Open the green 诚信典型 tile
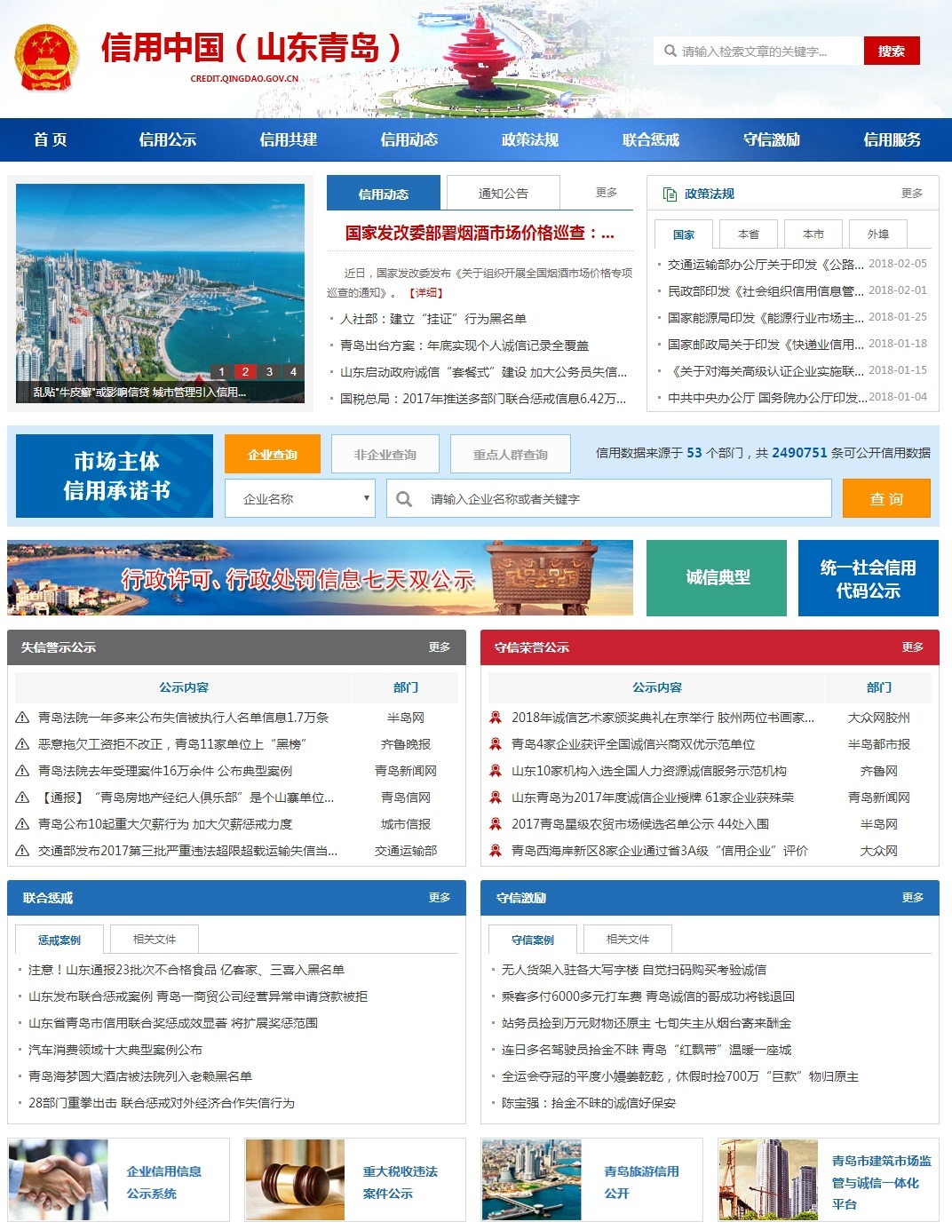This screenshot has width=952, height=1230. (717, 577)
